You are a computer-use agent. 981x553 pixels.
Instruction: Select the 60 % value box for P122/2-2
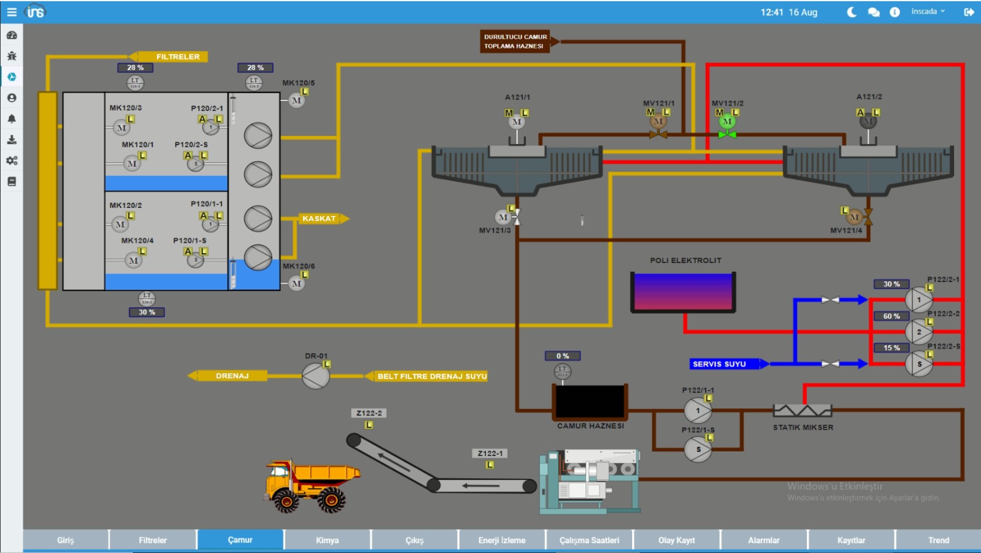[x=891, y=316]
